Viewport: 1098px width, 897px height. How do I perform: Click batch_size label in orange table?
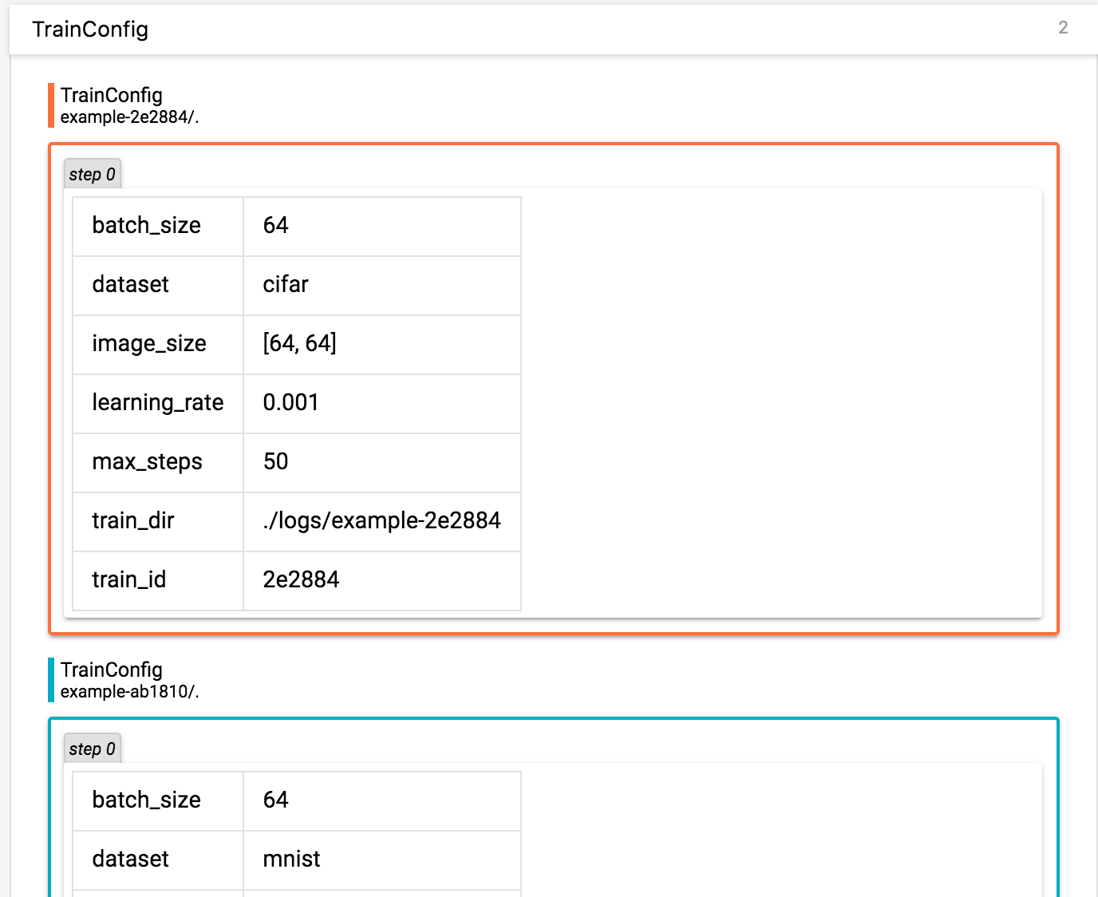(x=146, y=226)
